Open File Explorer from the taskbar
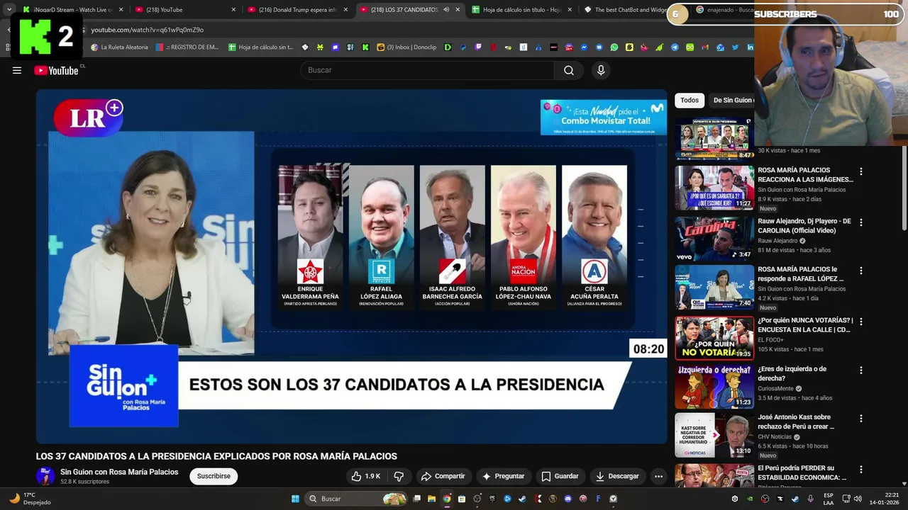The width and height of the screenshot is (908, 510). point(431,499)
